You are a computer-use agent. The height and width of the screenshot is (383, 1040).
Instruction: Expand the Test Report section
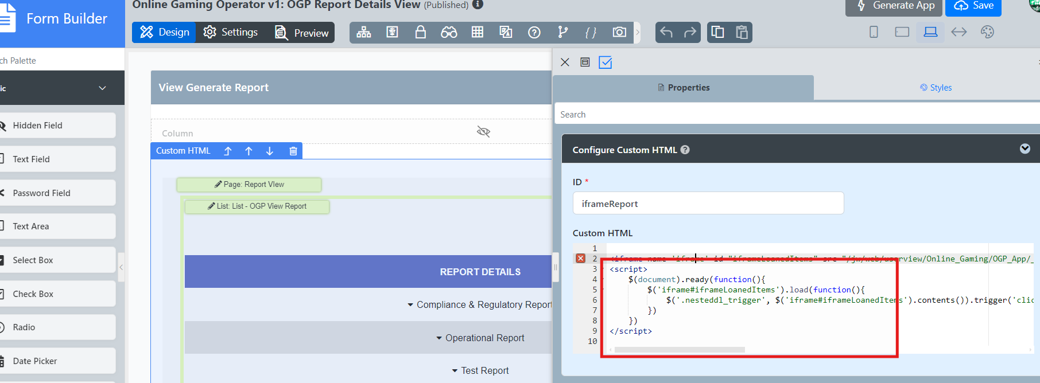[480, 371]
